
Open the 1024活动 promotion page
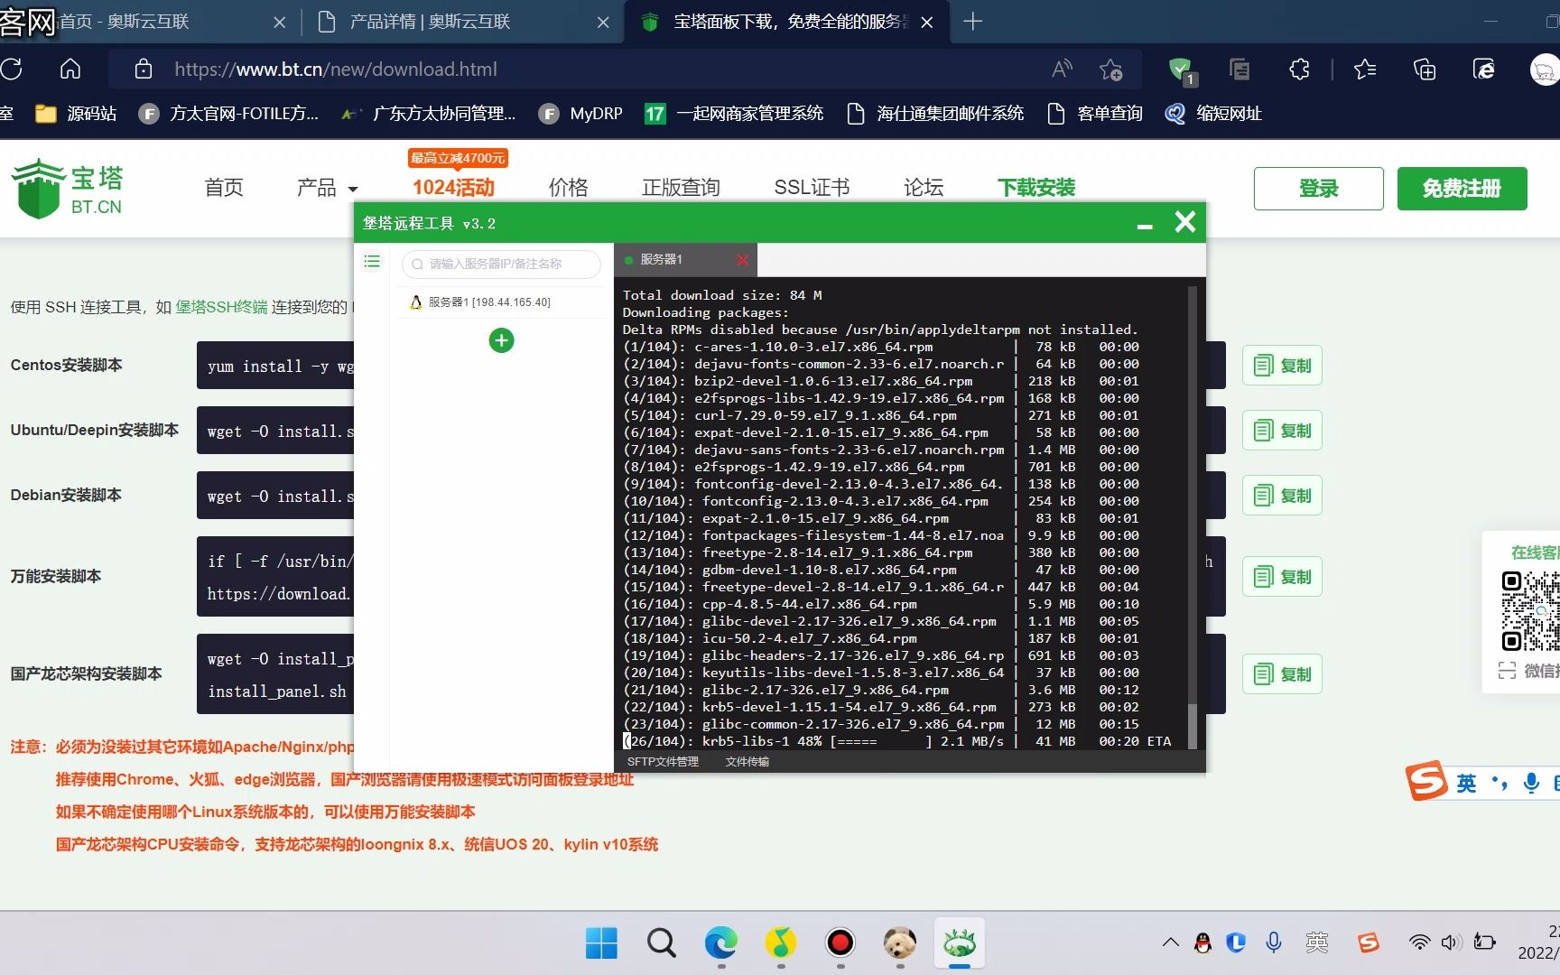[453, 188]
